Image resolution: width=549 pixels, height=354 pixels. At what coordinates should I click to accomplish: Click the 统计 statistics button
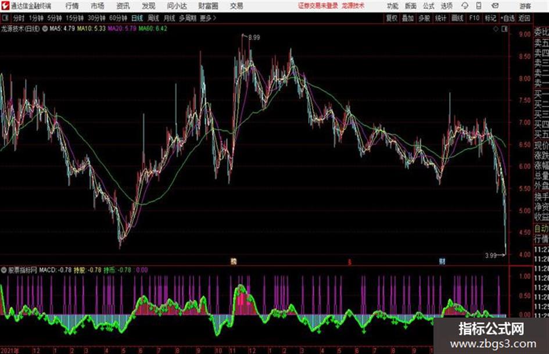point(440,18)
